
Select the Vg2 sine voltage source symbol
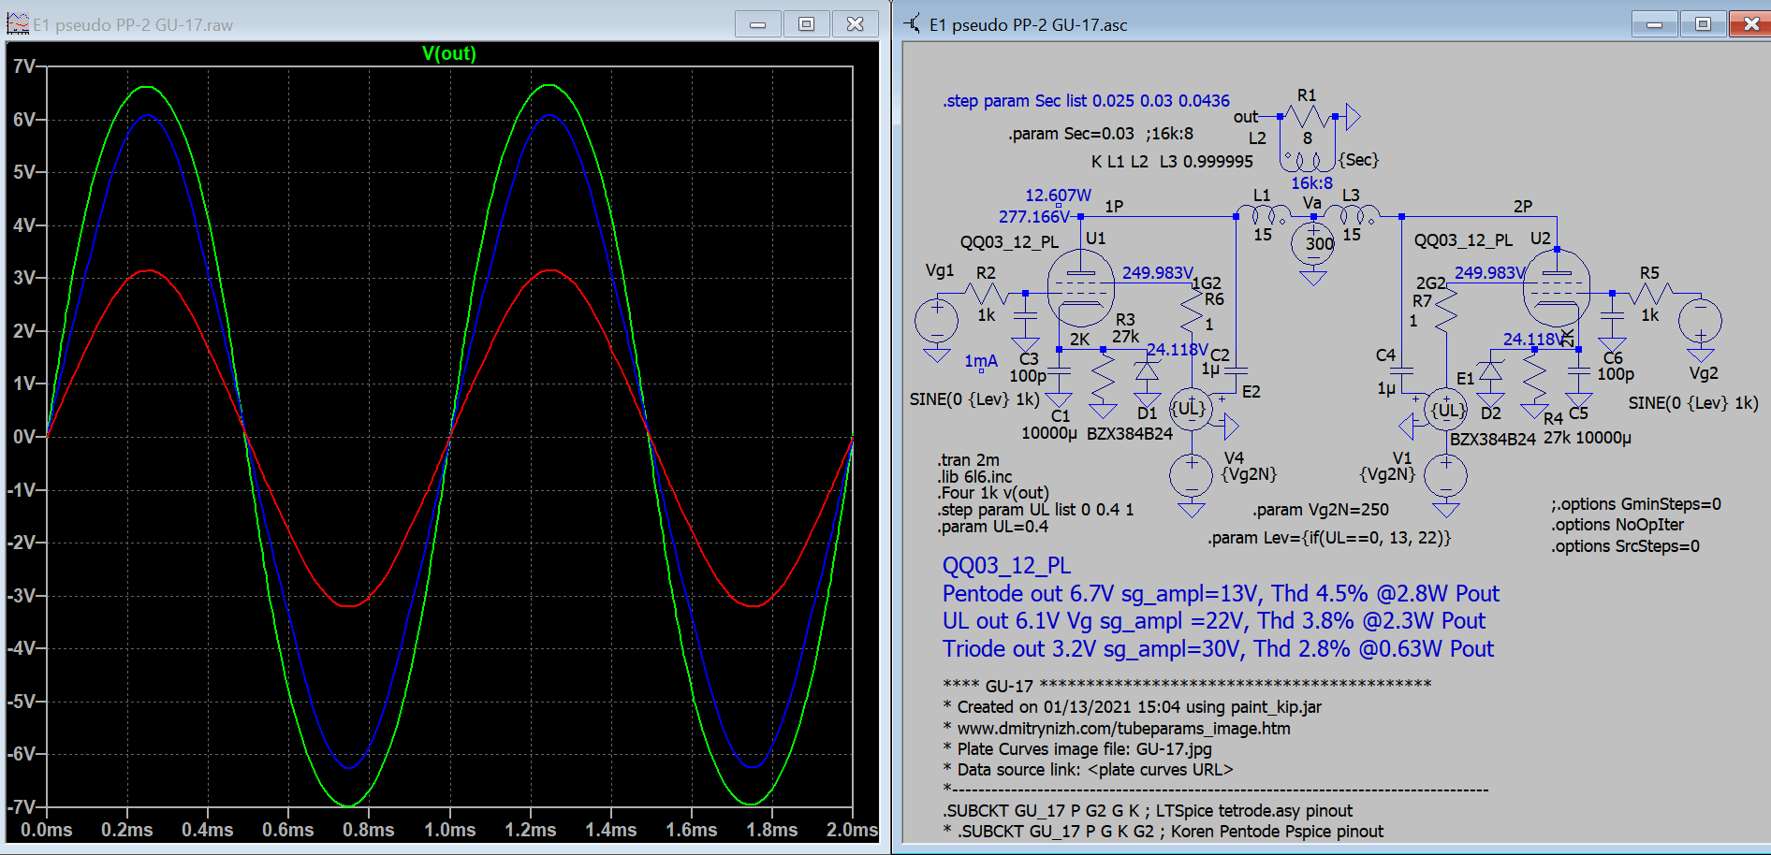[x=1701, y=321]
